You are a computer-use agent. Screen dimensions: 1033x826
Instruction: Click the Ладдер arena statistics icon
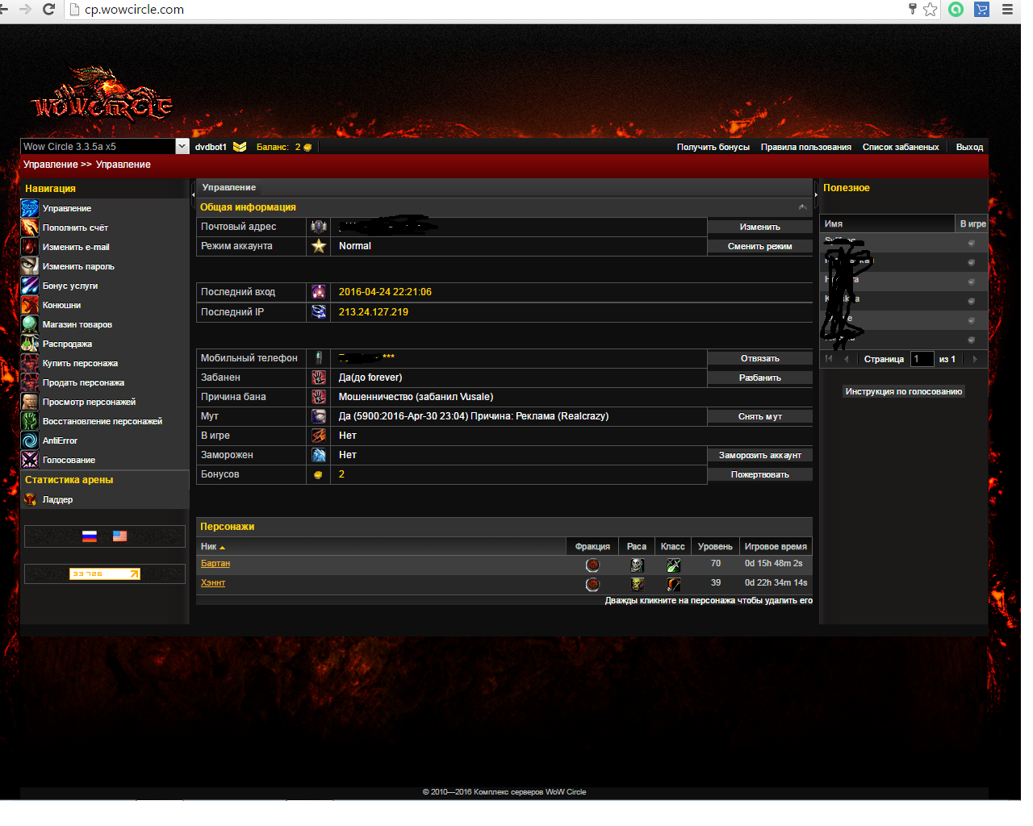(x=30, y=499)
